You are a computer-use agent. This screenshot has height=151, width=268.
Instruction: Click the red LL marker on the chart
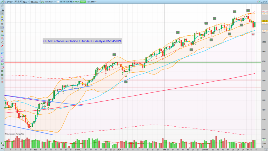[x=253, y=34]
